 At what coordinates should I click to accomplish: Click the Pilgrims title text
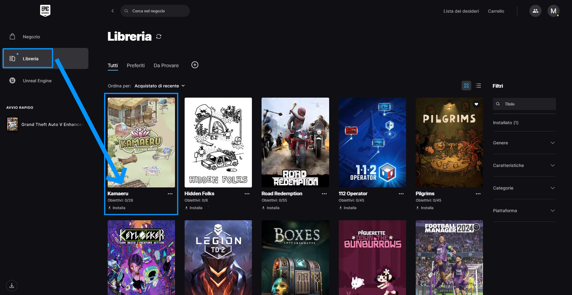tap(425, 193)
